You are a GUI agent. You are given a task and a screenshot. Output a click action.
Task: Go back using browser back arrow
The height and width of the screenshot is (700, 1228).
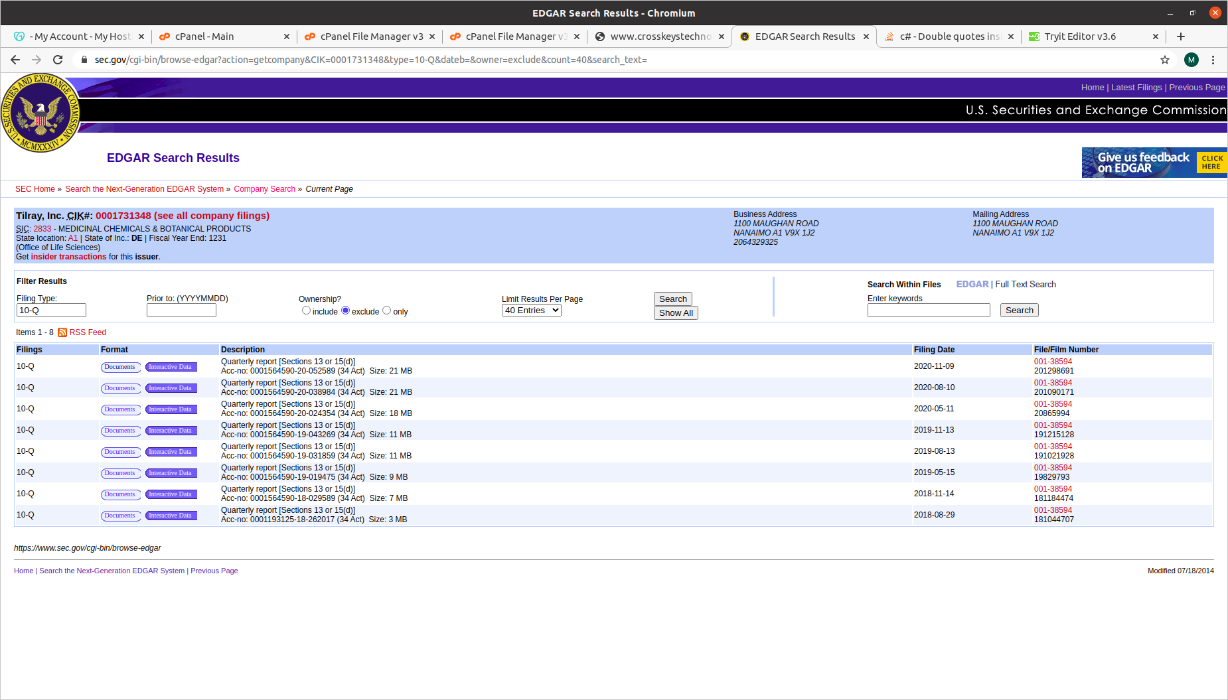click(x=15, y=60)
